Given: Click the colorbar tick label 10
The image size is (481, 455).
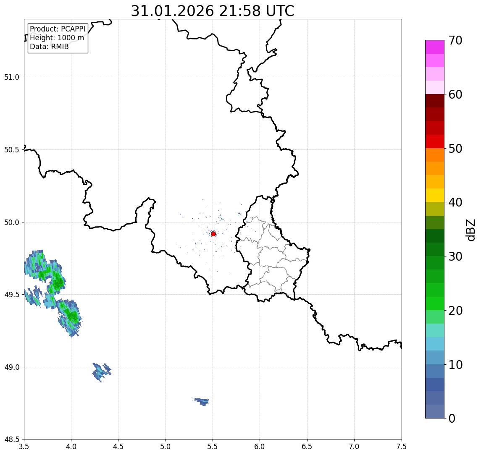Looking at the screenshot, I should pos(455,365).
